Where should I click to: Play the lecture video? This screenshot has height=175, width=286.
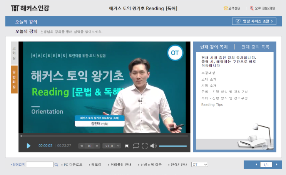click(28, 146)
